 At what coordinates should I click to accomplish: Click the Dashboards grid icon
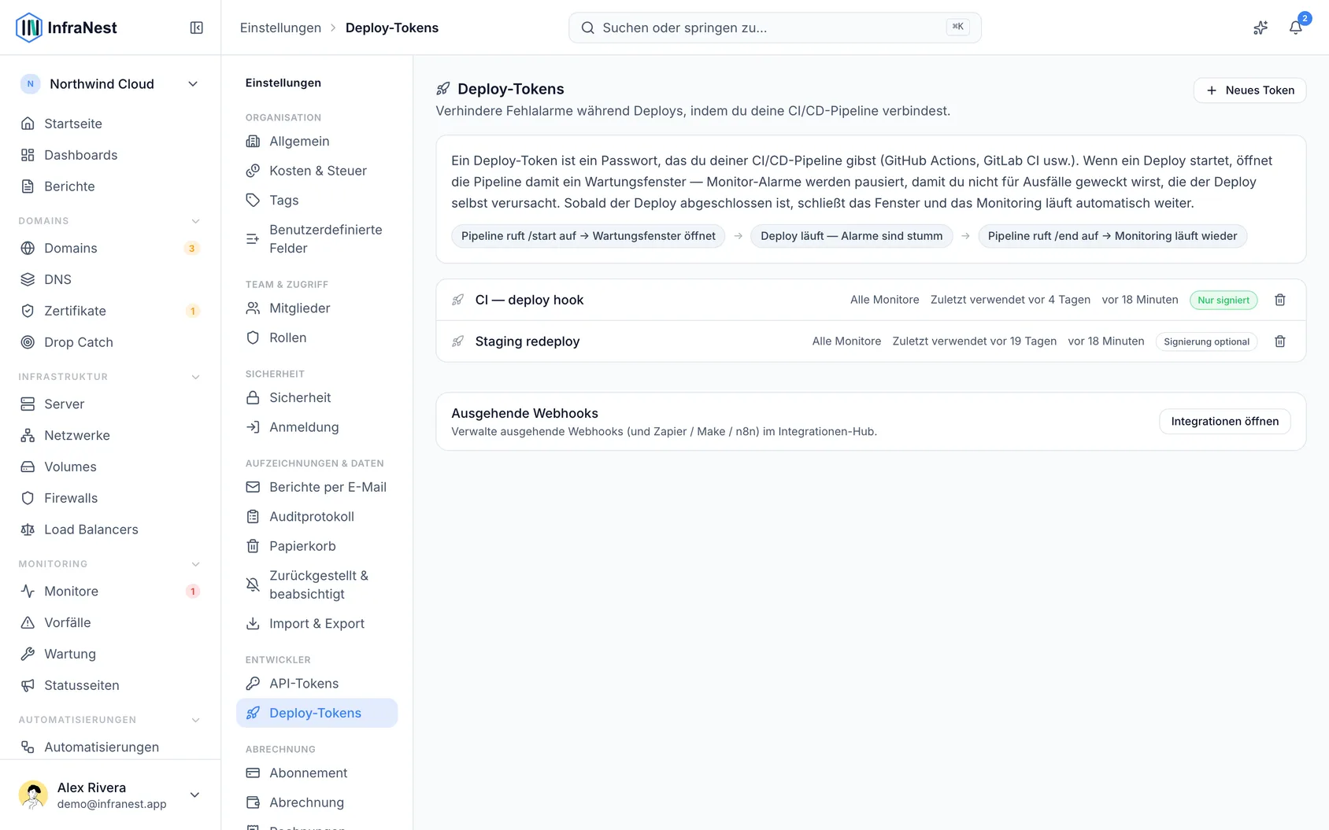click(x=28, y=155)
